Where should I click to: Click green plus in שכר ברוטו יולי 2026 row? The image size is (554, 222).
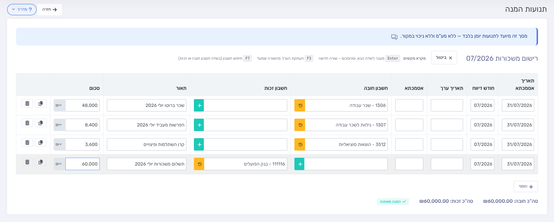click(199, 105)
